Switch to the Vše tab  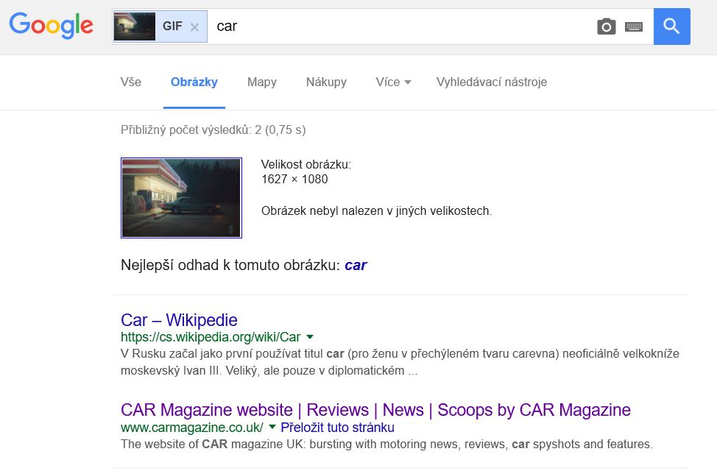(x=131, y=82)
